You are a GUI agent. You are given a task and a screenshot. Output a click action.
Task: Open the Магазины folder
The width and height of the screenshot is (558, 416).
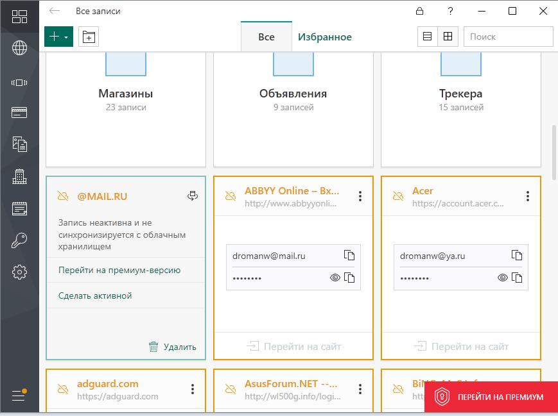(x=126, y=109)
